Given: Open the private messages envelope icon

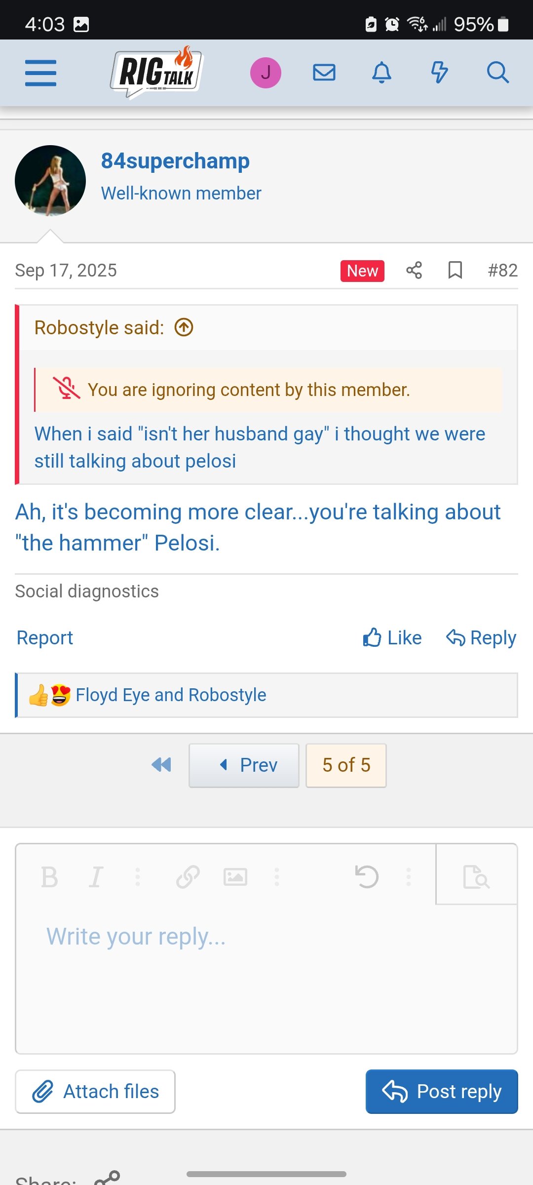Looking at the screenshot, I should pos(324,73).
